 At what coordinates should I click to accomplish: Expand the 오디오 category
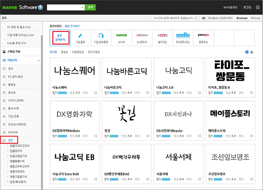[x=4, y=92]
